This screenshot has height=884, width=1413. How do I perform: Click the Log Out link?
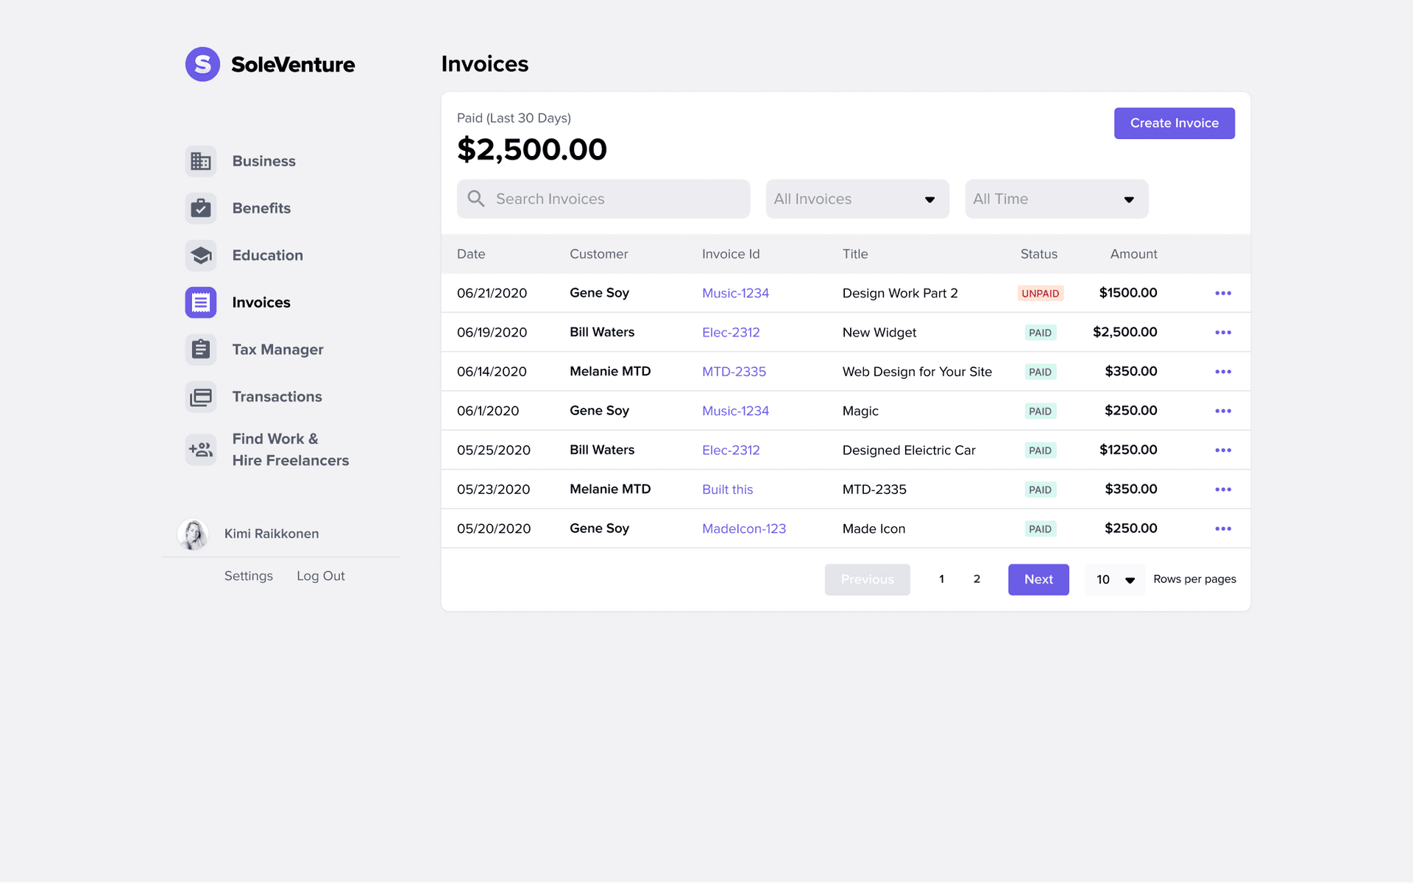click(320, 576)
